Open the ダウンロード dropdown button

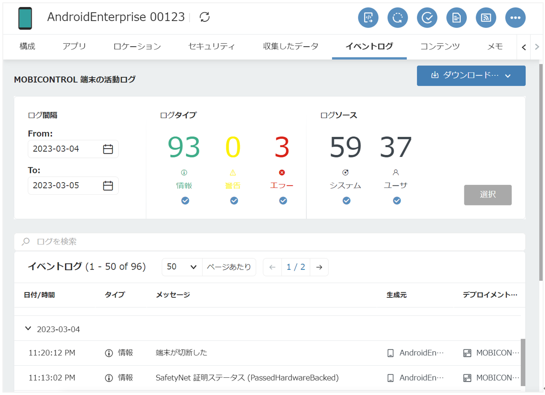(471, 75)
